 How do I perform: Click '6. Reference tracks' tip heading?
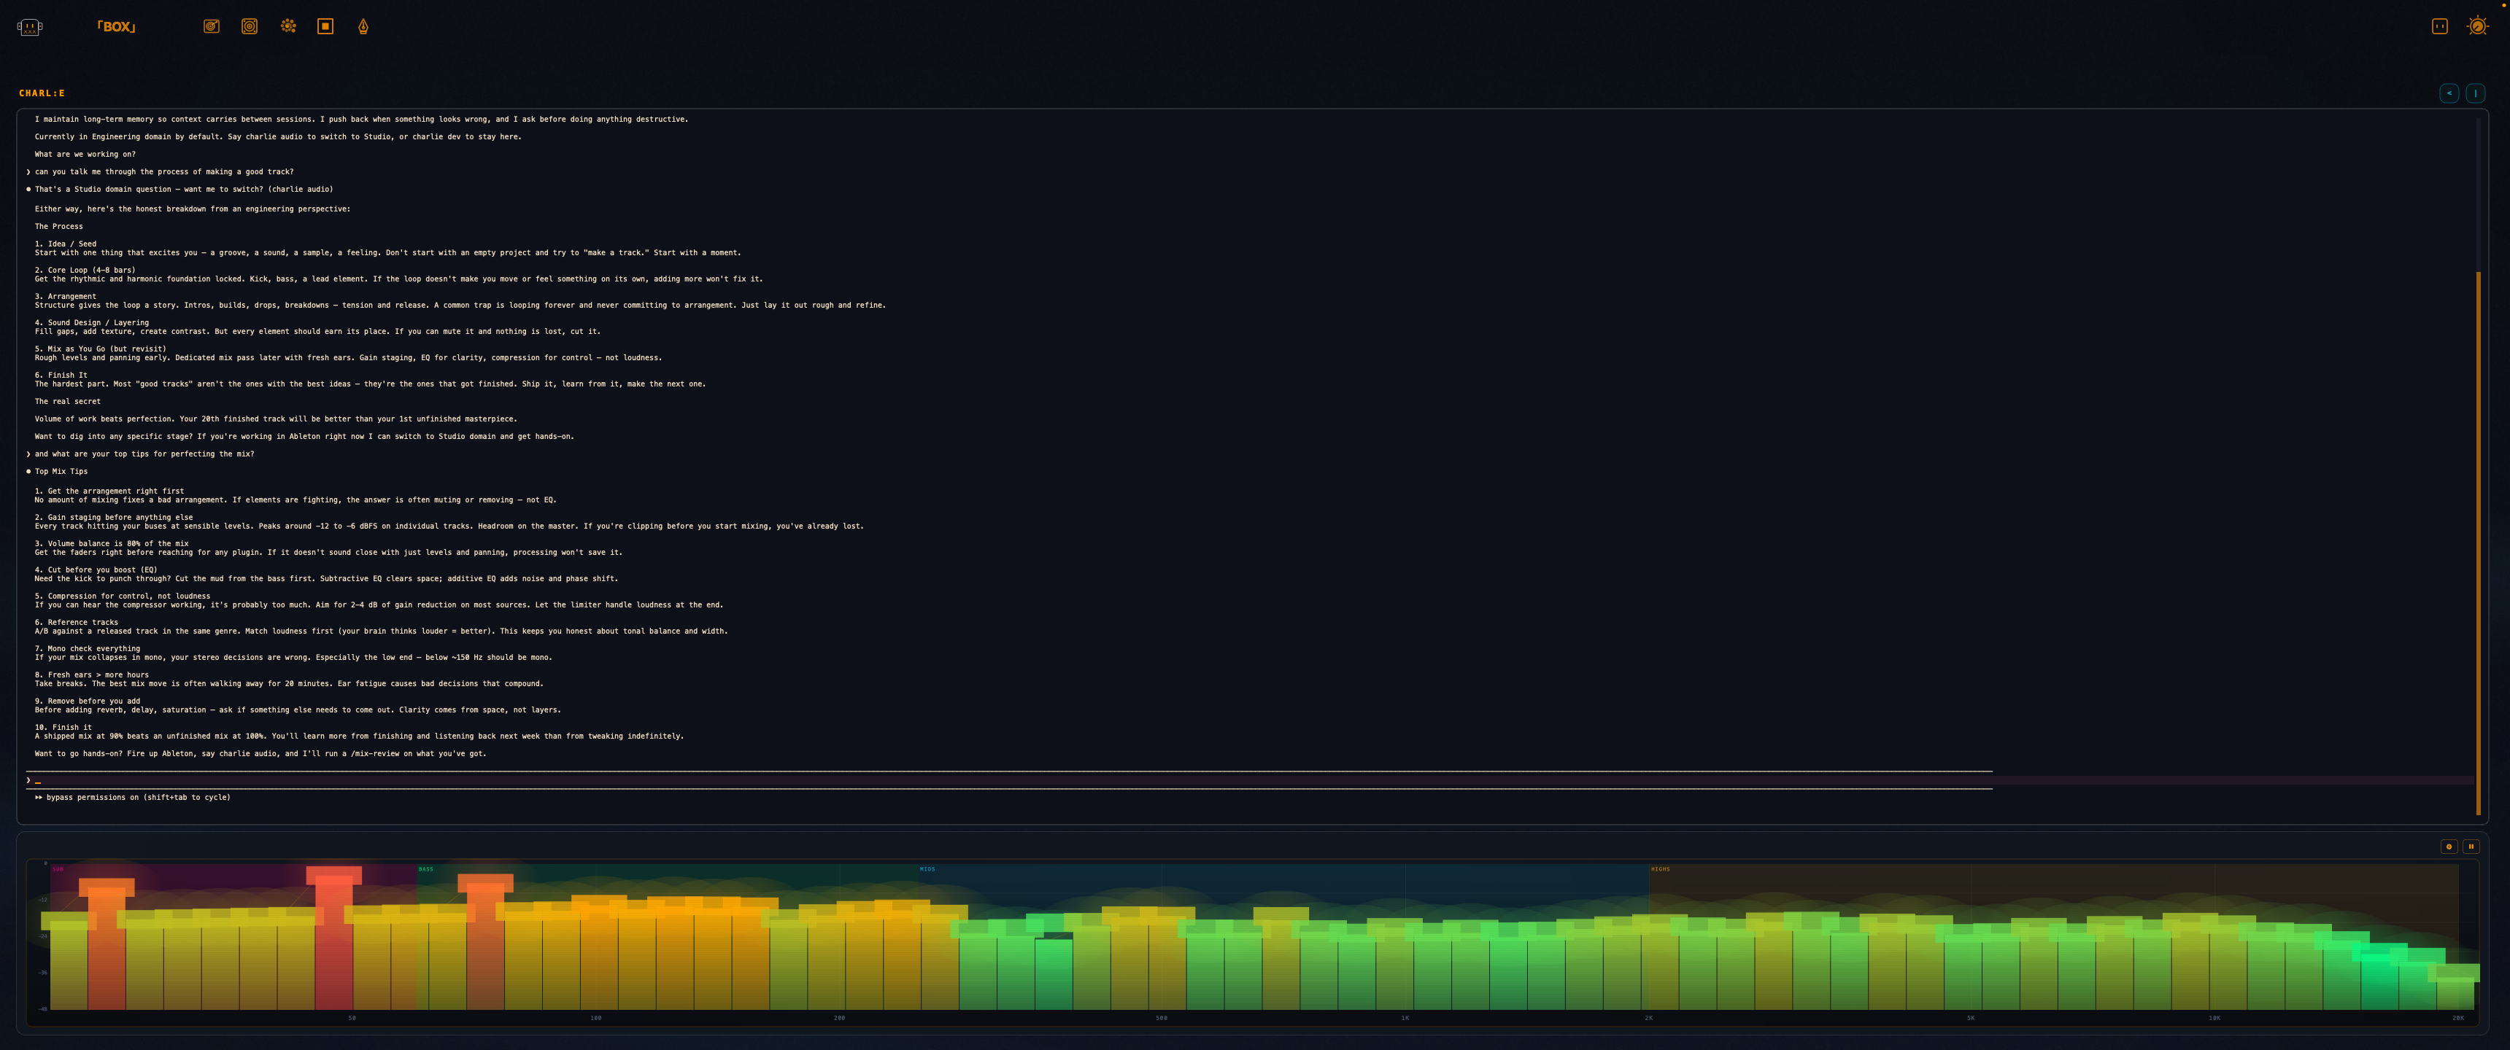pos(76,623)
